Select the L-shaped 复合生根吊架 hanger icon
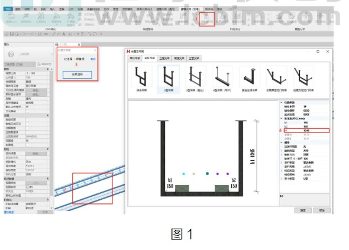Image resolution: width=349 pixels, height=250 pixels. tap(249, 79)
